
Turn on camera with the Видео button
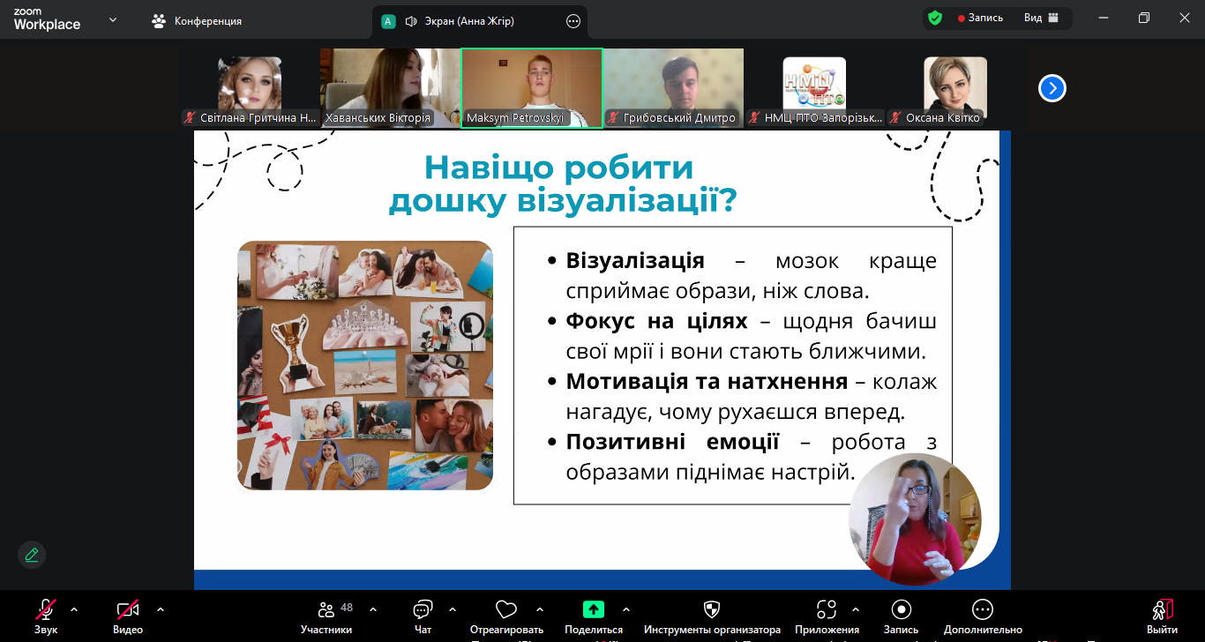(128, 609)
